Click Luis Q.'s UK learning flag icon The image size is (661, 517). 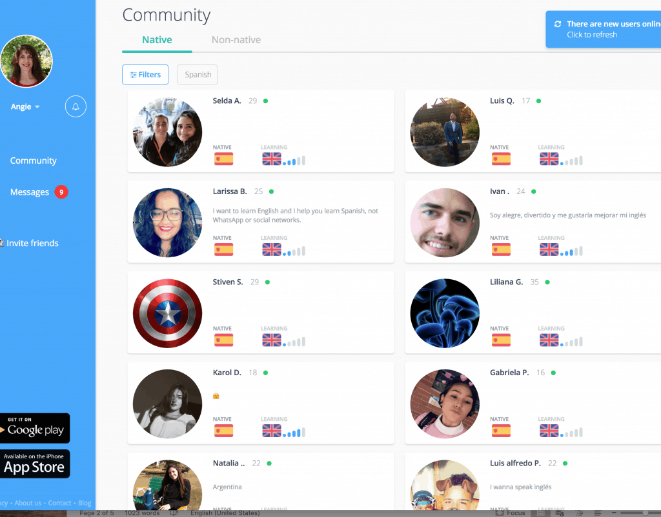(549, 159)
